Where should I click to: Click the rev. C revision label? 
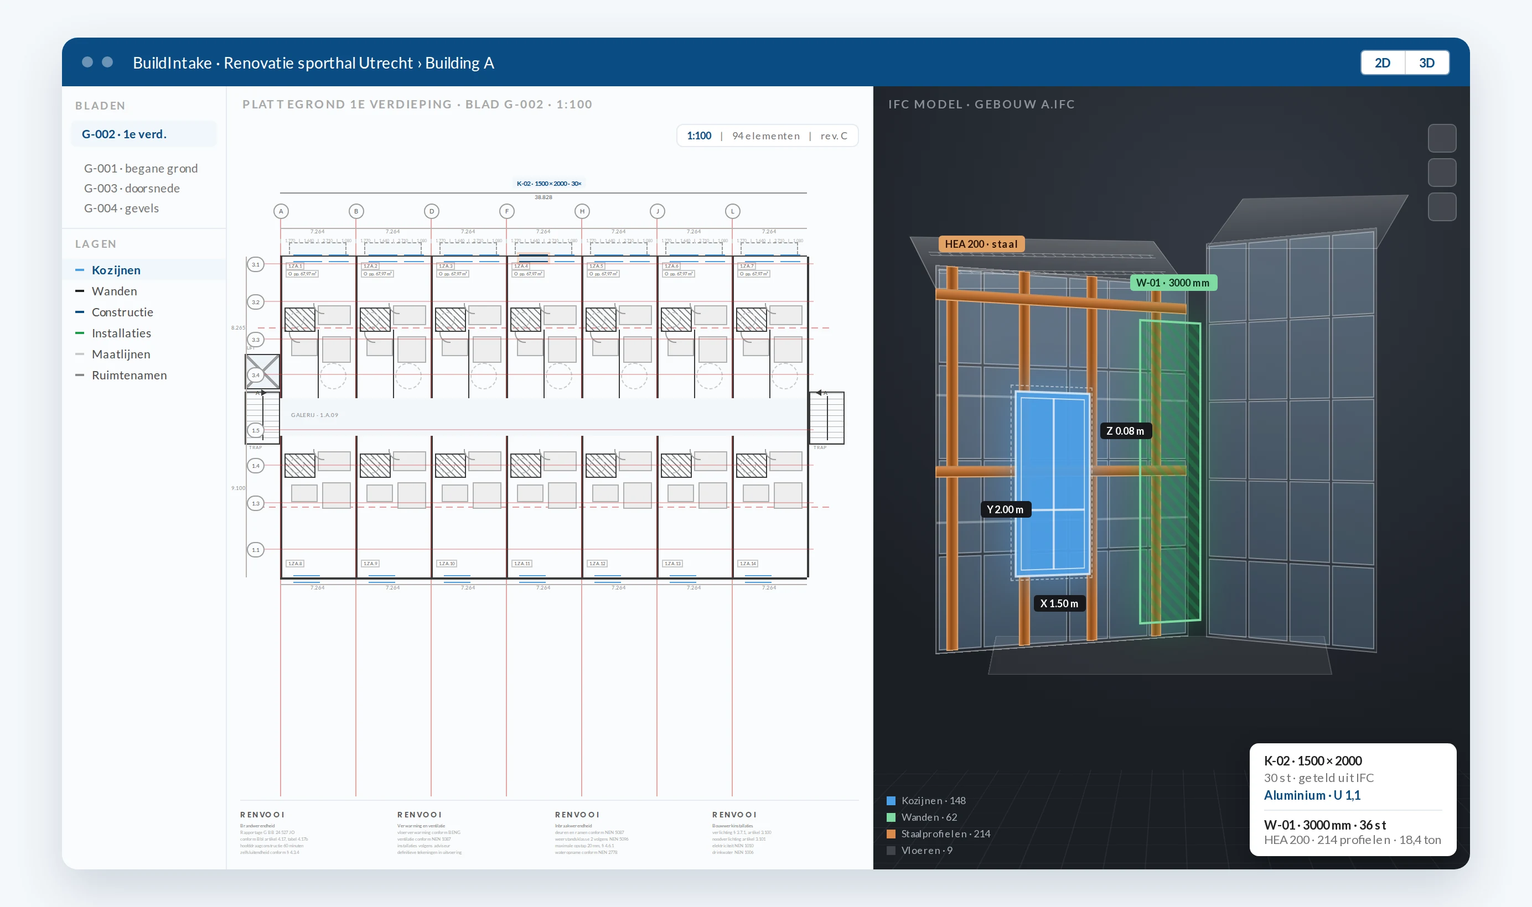click(834, 135)
